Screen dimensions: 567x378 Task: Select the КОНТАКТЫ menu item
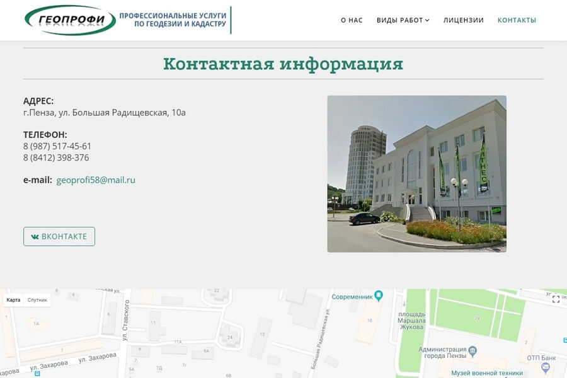pos(517,20)
